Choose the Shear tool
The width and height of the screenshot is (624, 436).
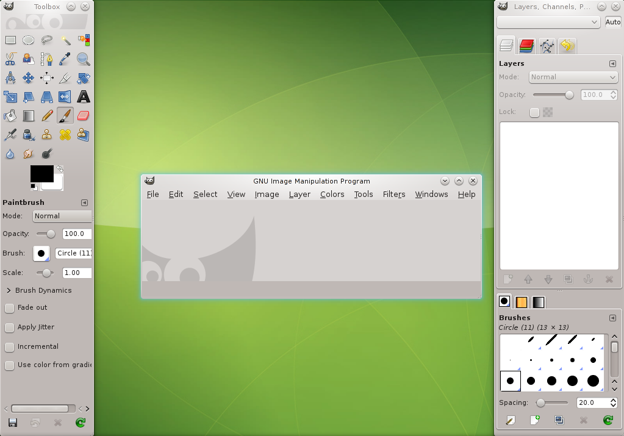tap(28, 97)
